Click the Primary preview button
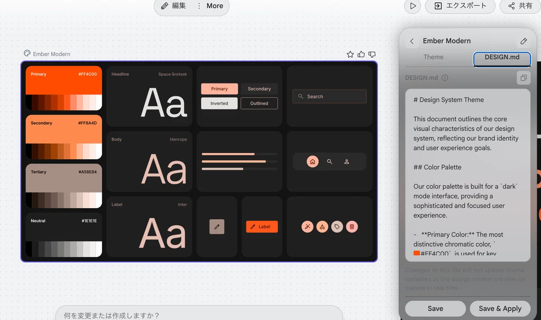Screen dimensions: 541x320 point(220,89)
